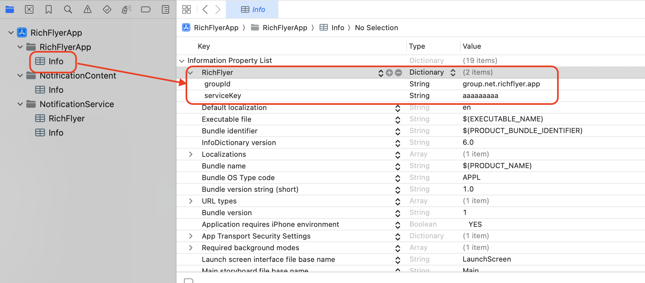Show the Report navigator list icon

tap(165, 9)
